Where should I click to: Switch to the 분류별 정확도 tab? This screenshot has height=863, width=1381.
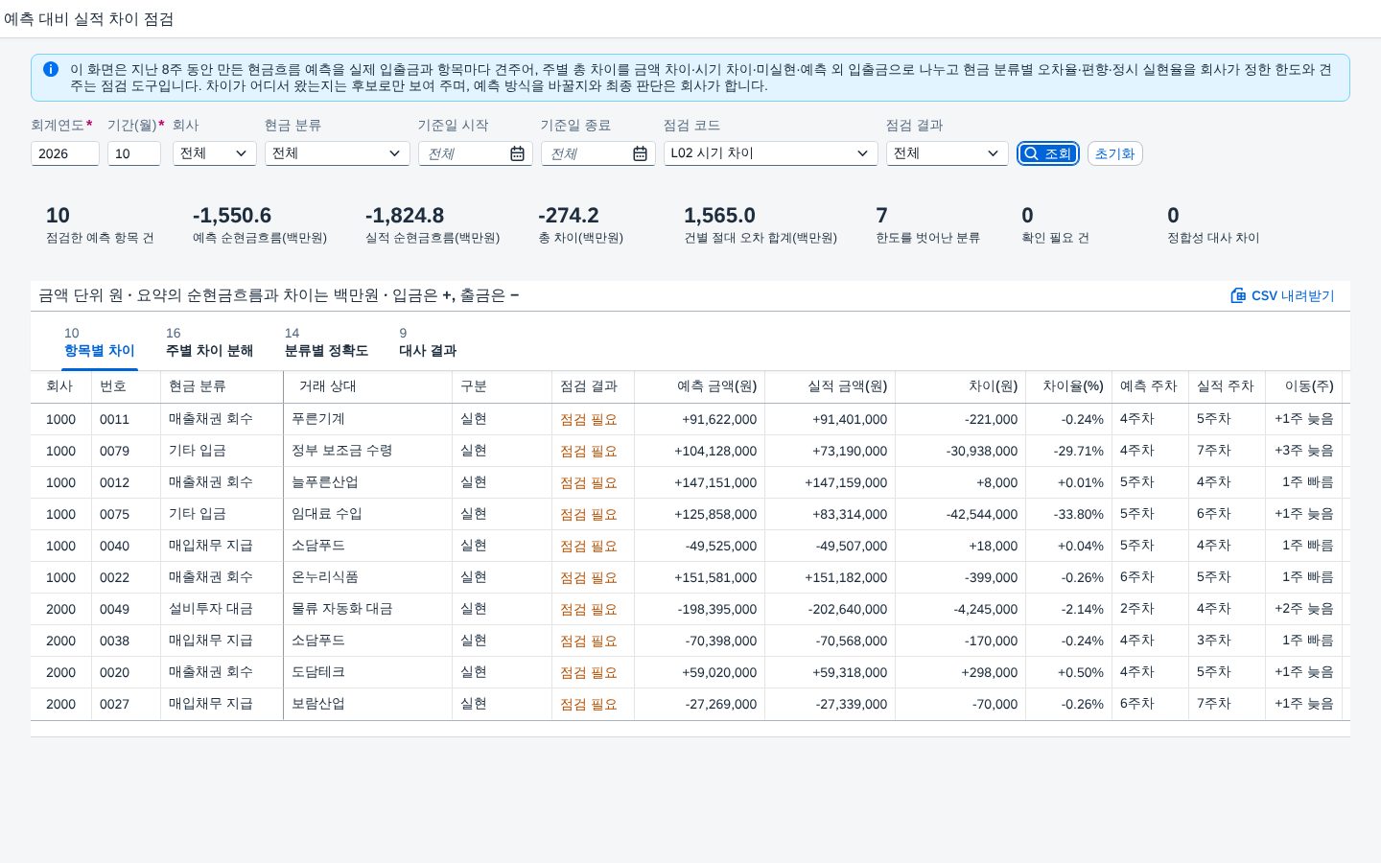tap(326, 342)
